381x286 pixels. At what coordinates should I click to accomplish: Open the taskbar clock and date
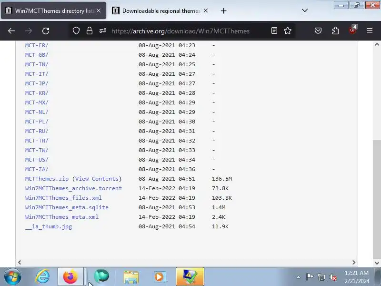357,277
